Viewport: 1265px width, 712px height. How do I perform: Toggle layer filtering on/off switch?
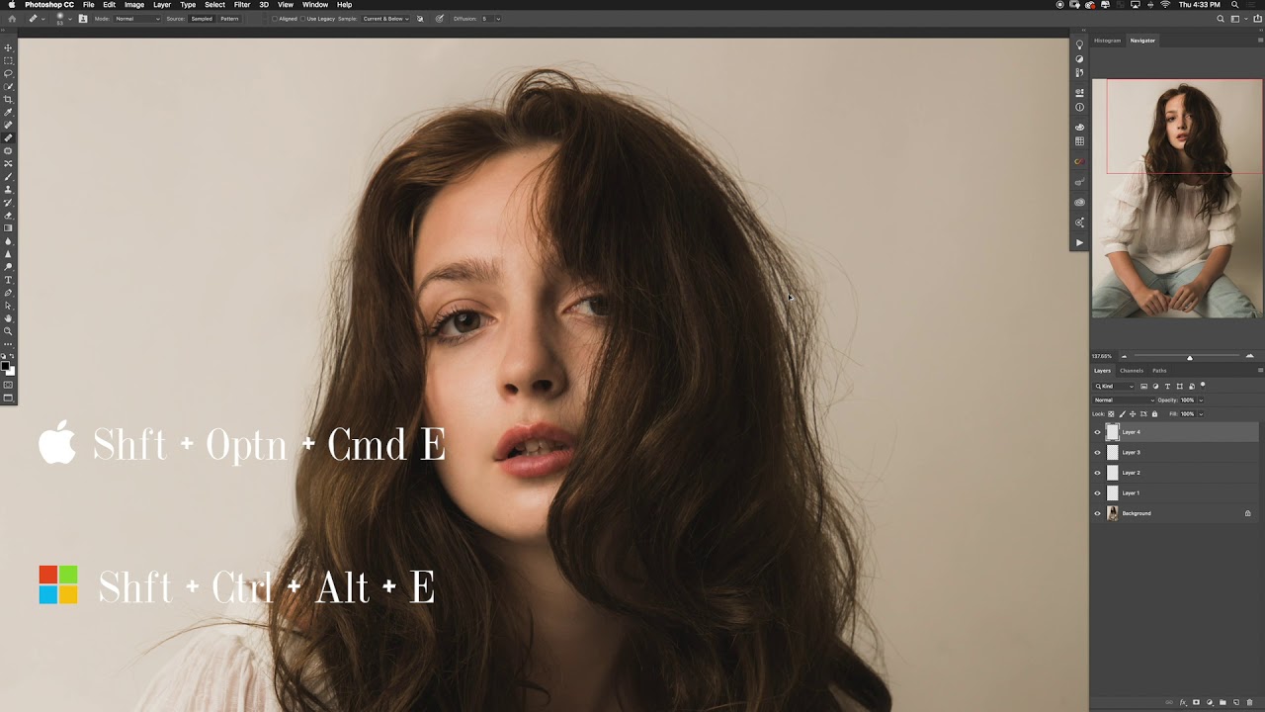tap(1203, 386)
